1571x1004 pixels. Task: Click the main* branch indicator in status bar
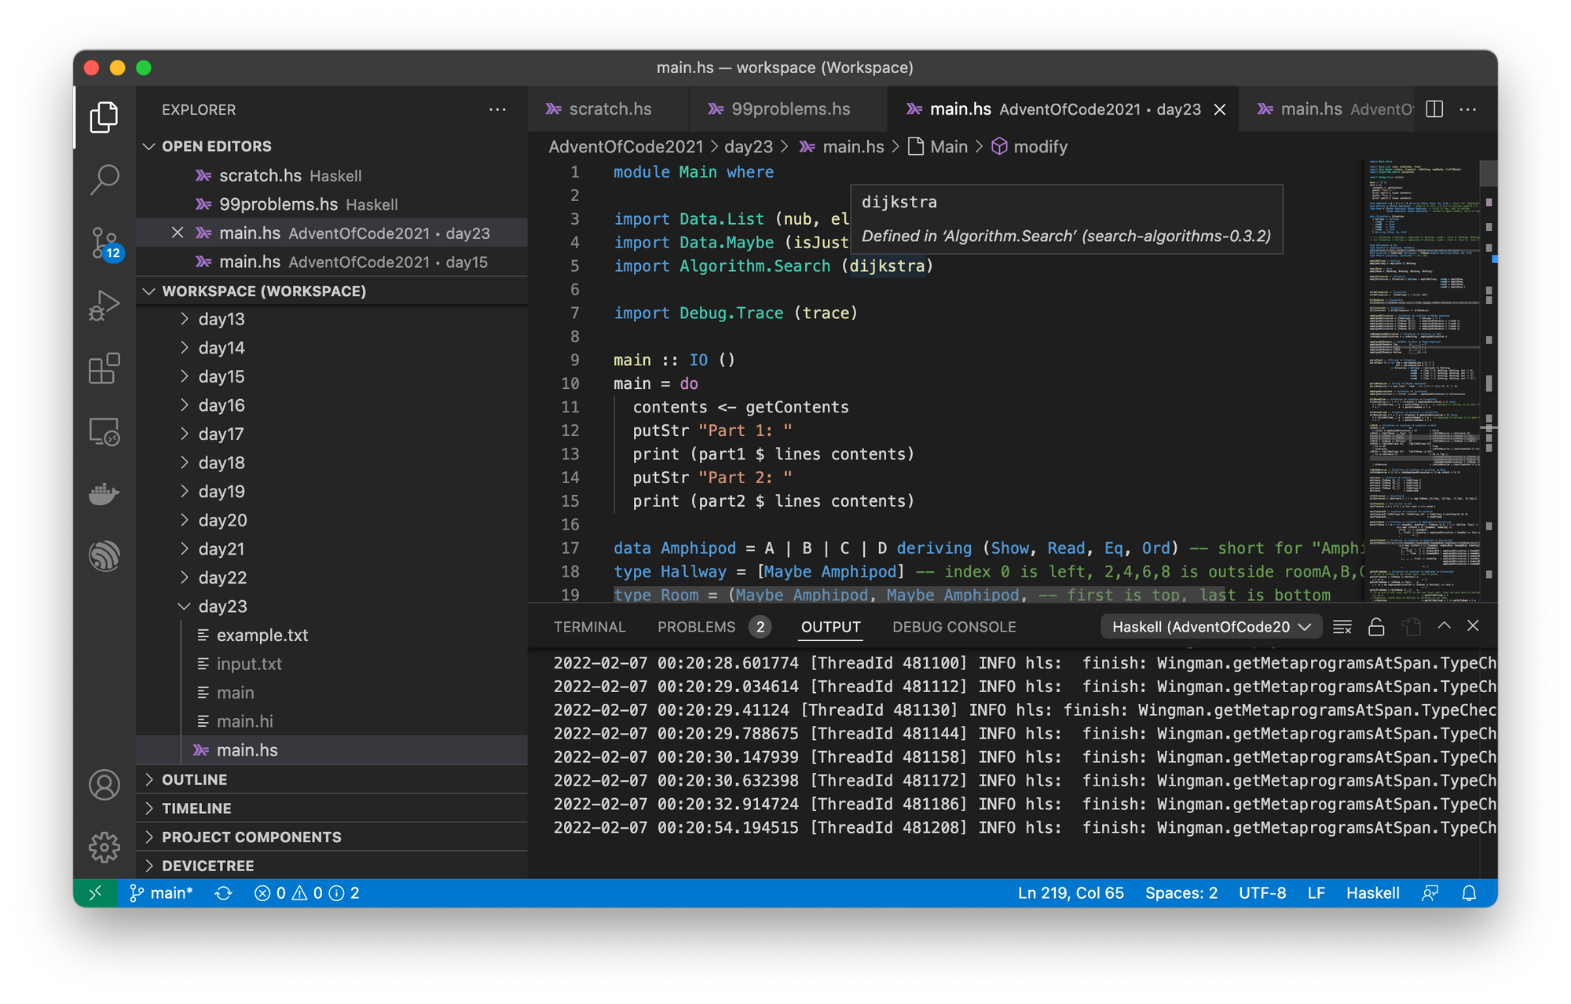pos(163,893)
